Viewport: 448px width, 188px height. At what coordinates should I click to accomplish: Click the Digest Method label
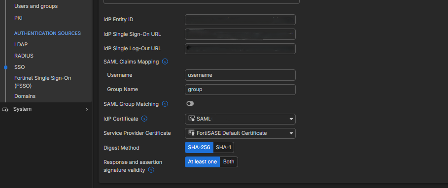(x=121, y=148)
